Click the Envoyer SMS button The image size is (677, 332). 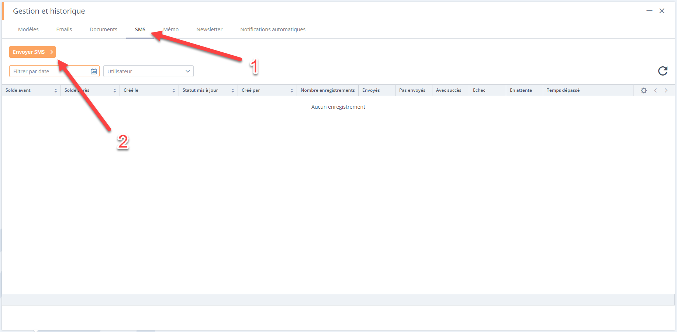pos(32,52)
